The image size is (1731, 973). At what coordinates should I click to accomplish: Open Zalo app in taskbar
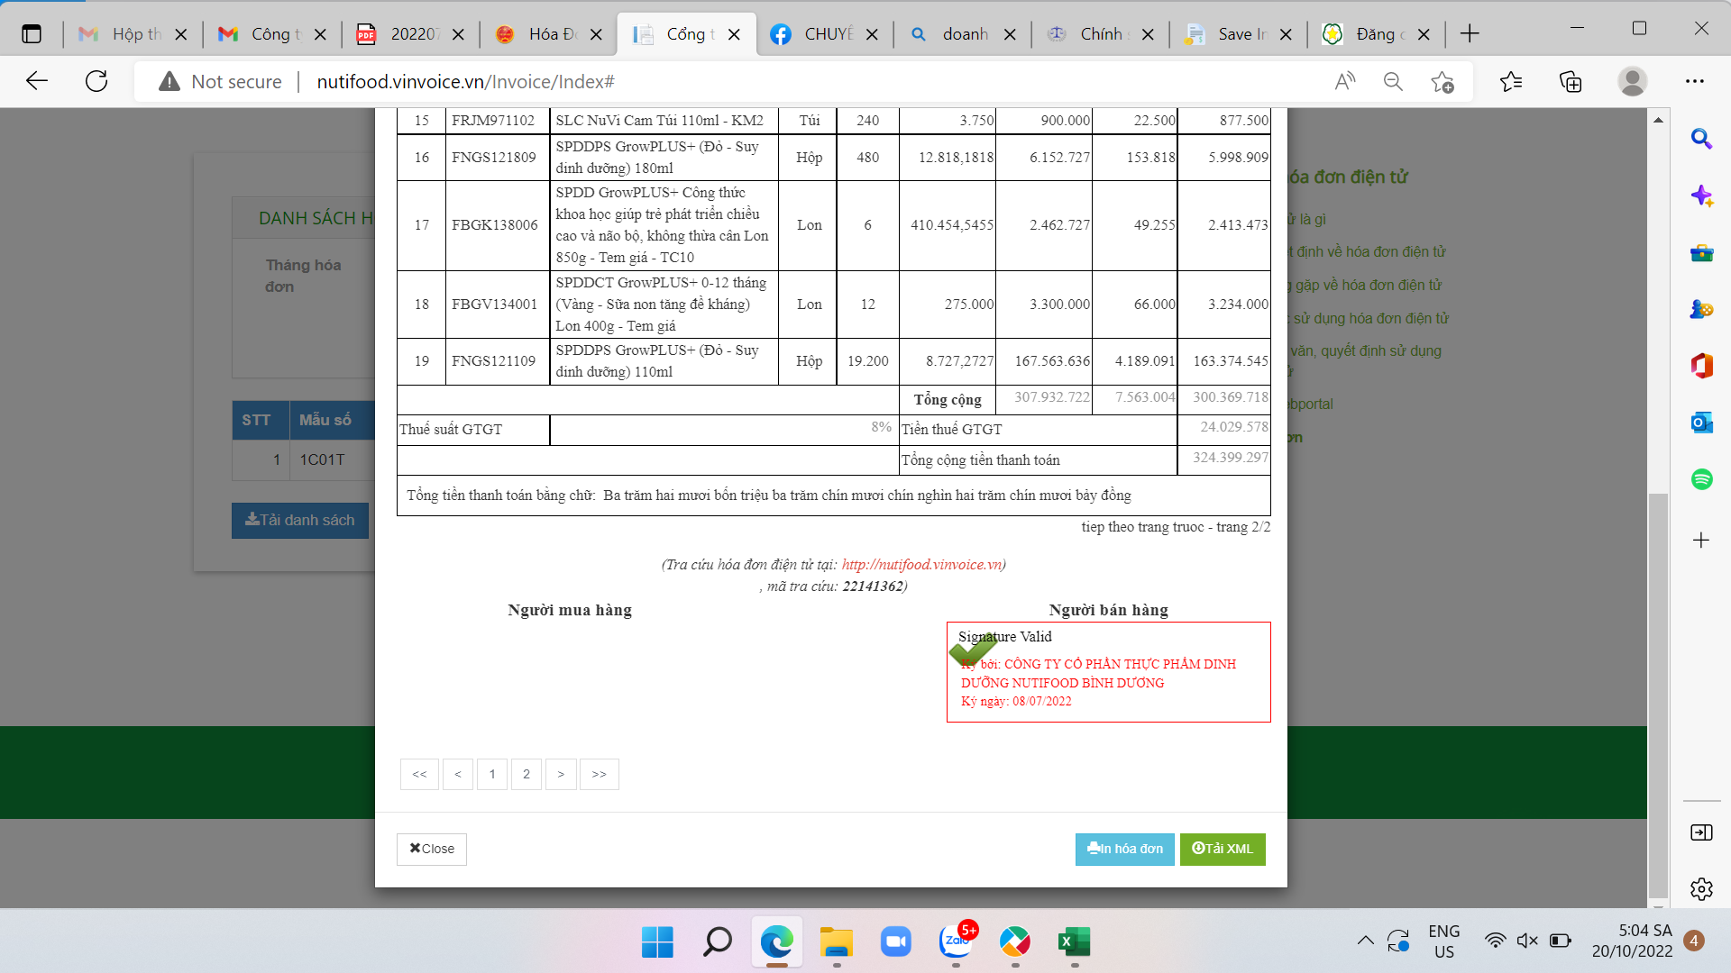956,942
